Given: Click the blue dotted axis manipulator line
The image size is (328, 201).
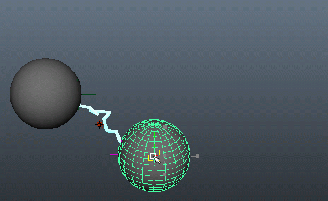Looking at the screenshot, I should 154,167.
